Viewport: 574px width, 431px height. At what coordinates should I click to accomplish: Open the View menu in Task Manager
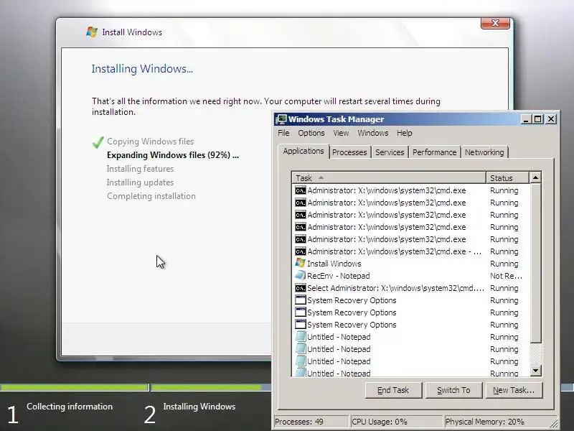(341, 133)
